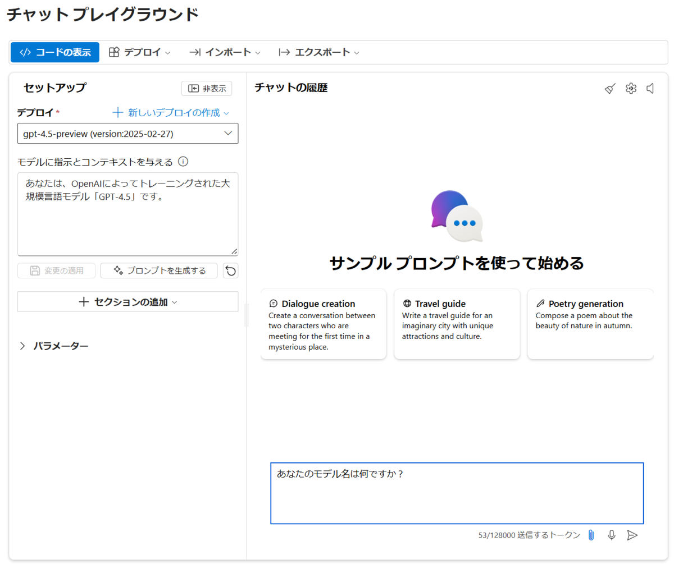Clear chat with the broom icon

coord(610,88)
